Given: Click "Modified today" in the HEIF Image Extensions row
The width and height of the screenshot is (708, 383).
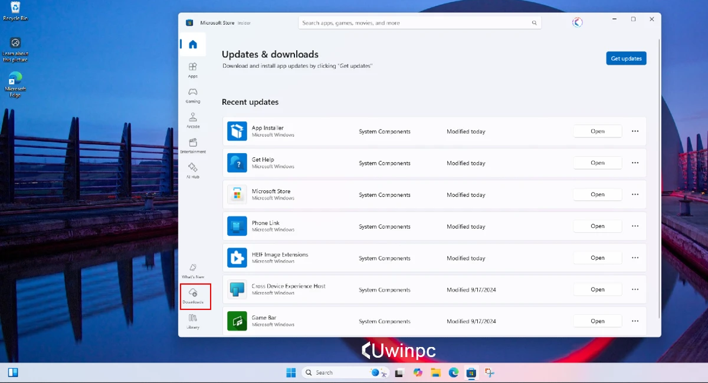Looking at the screenshot, I should click(466, 258).
